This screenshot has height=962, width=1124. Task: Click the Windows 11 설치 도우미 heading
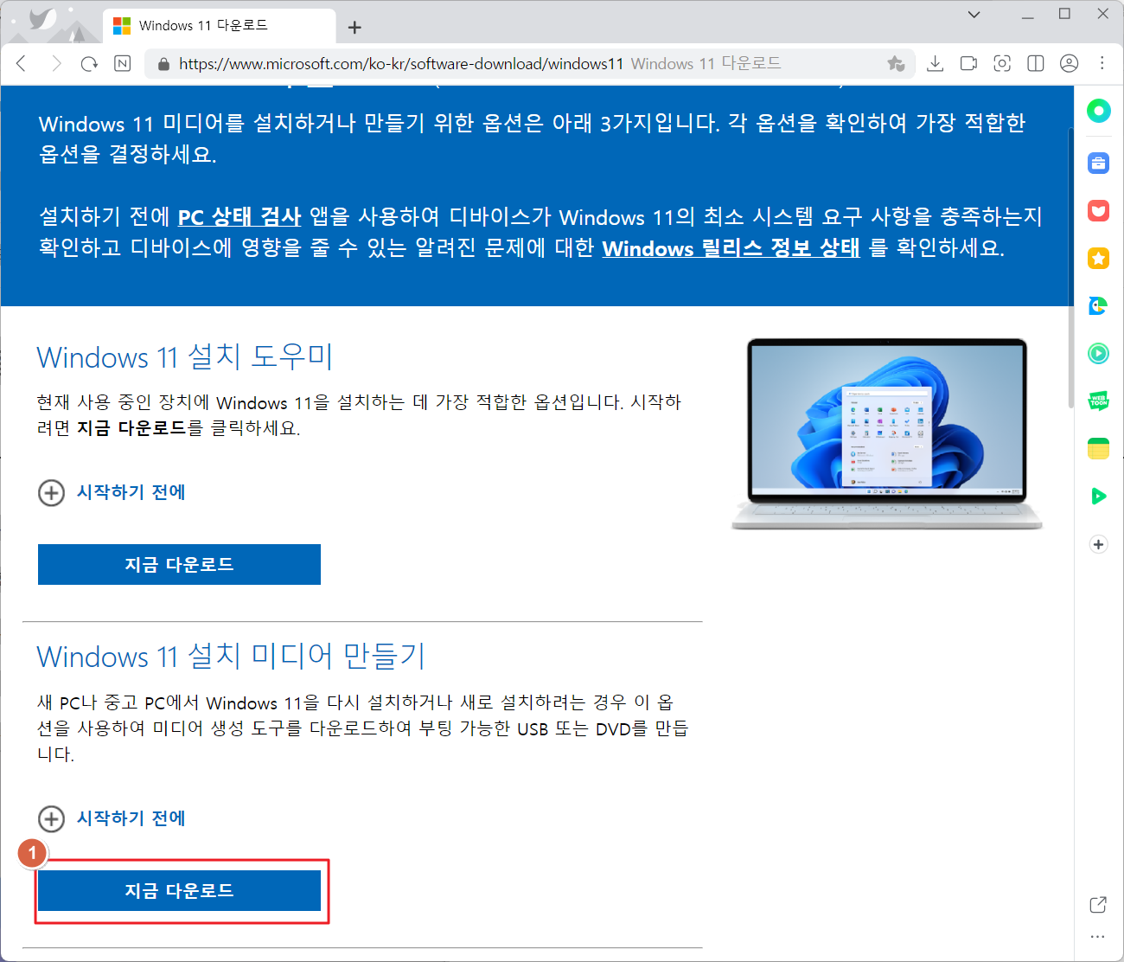[185, 356]
